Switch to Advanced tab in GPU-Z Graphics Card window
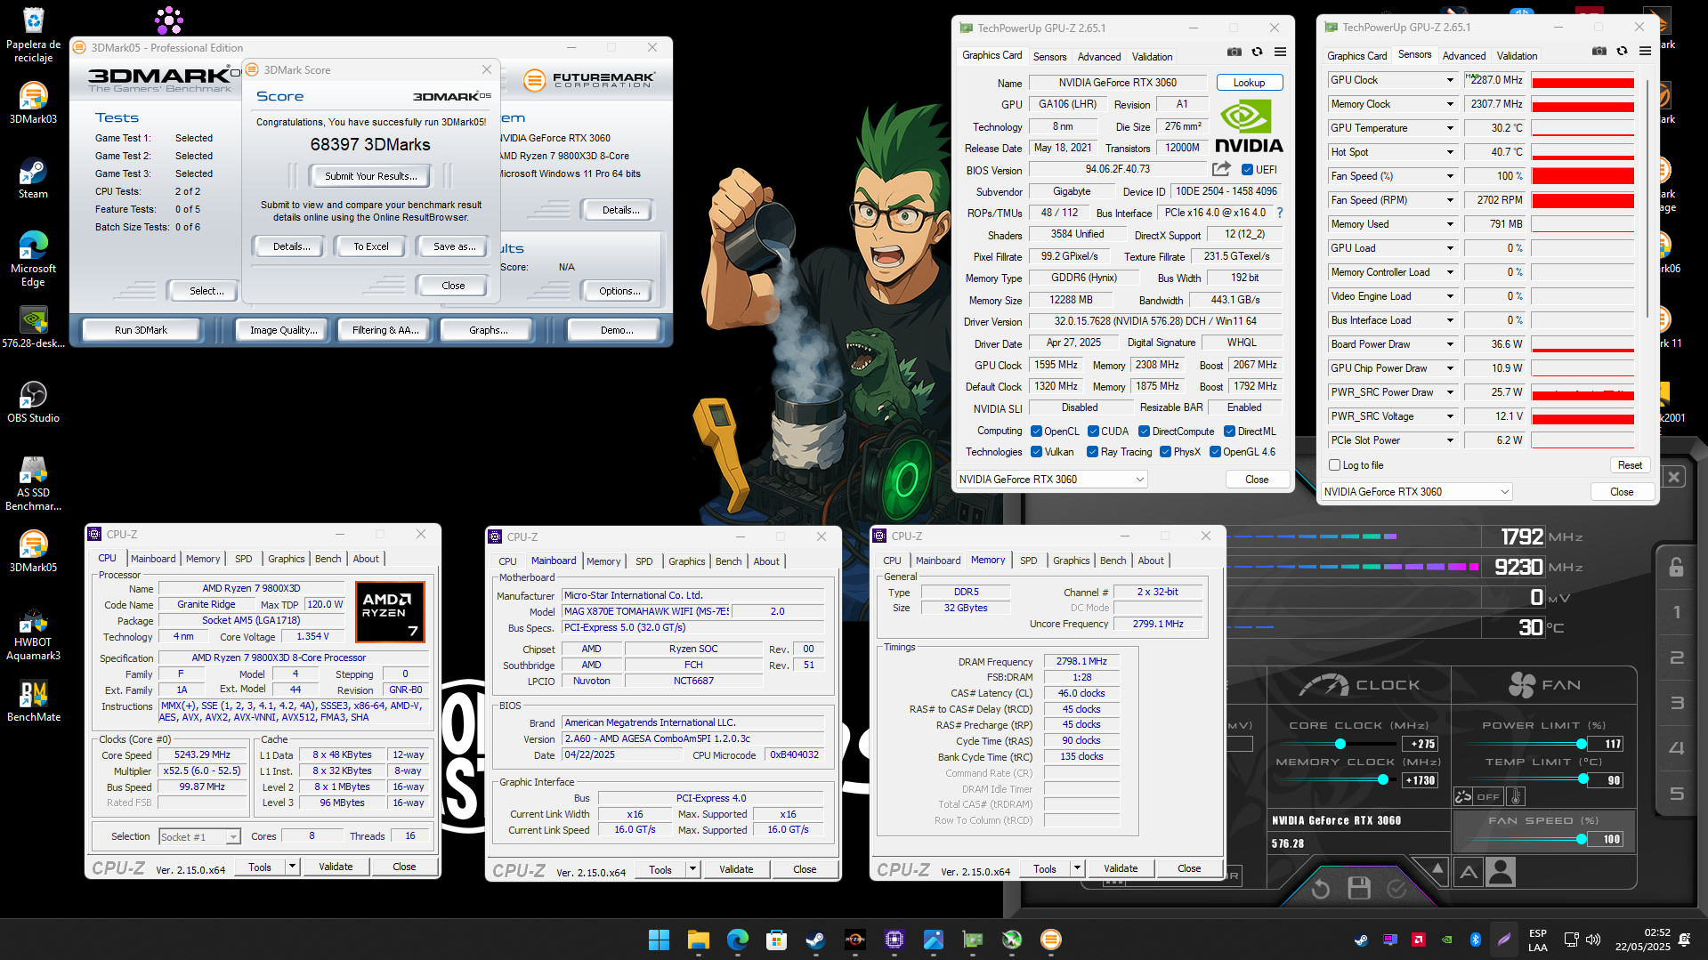 point(1099,56)
